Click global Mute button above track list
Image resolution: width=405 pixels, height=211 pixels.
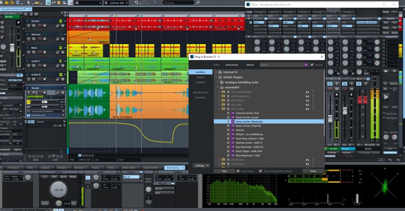tap(36, 14)
